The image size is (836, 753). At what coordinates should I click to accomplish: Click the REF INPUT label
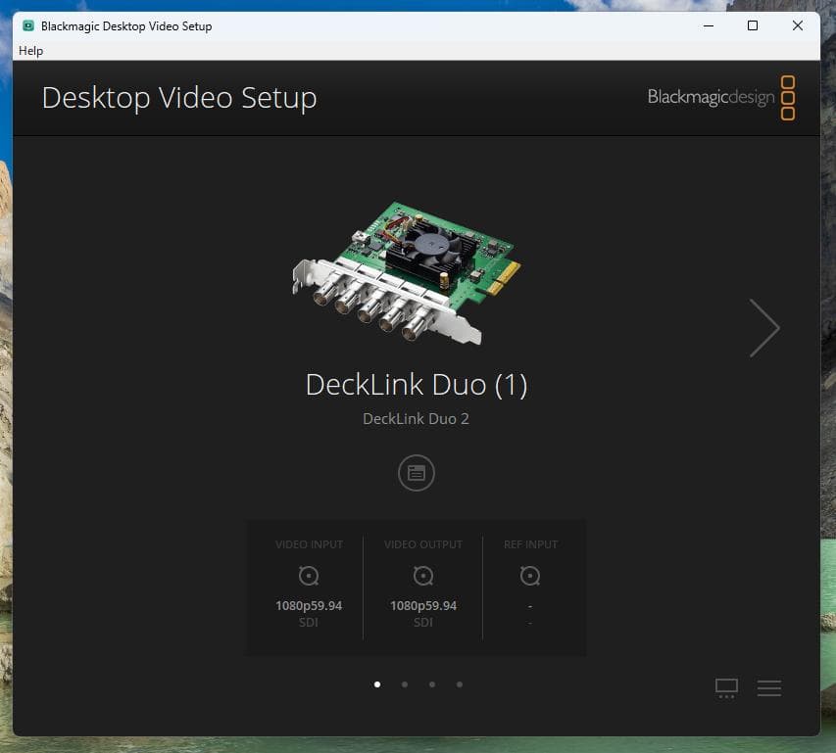click(530, 544)
